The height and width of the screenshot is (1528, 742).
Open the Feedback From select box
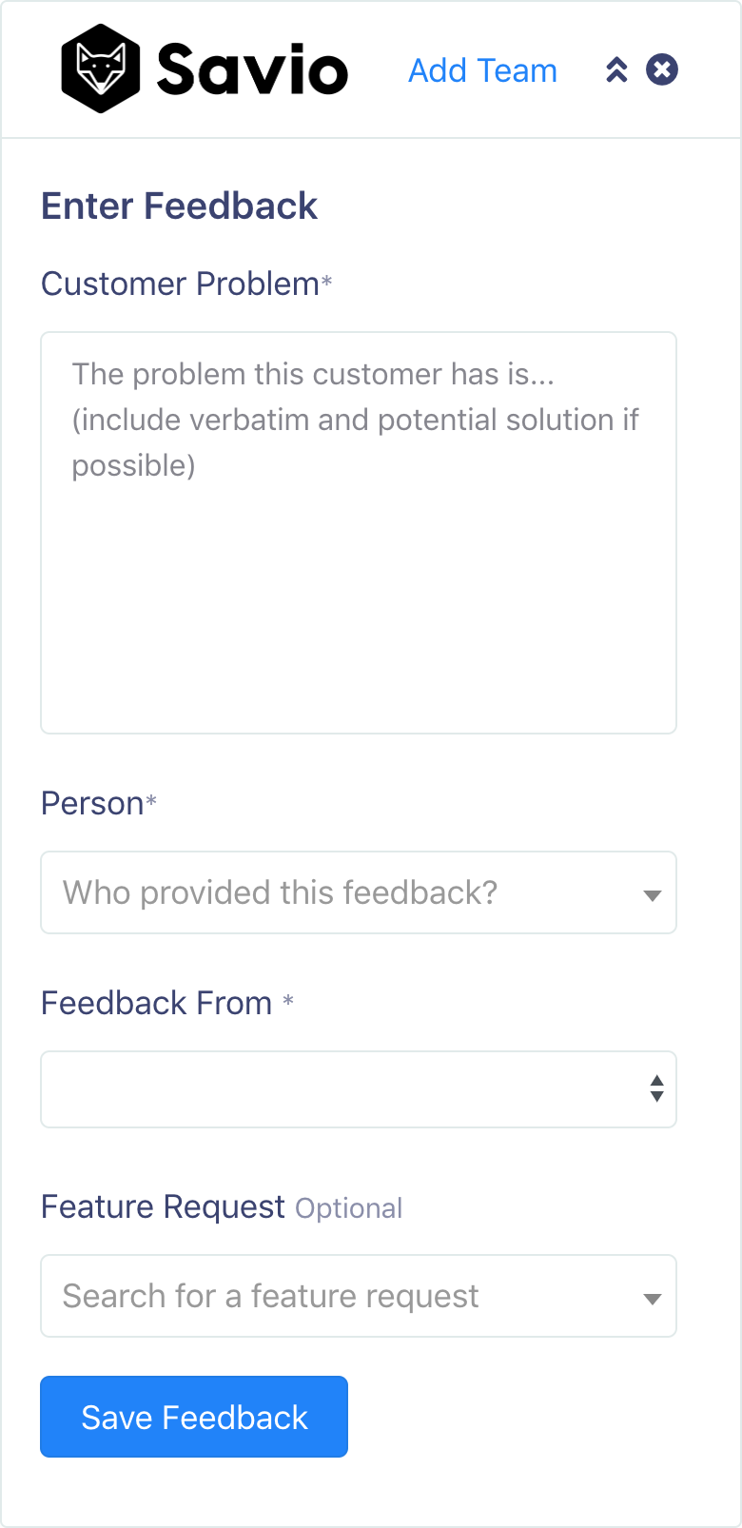(359, 1089)
